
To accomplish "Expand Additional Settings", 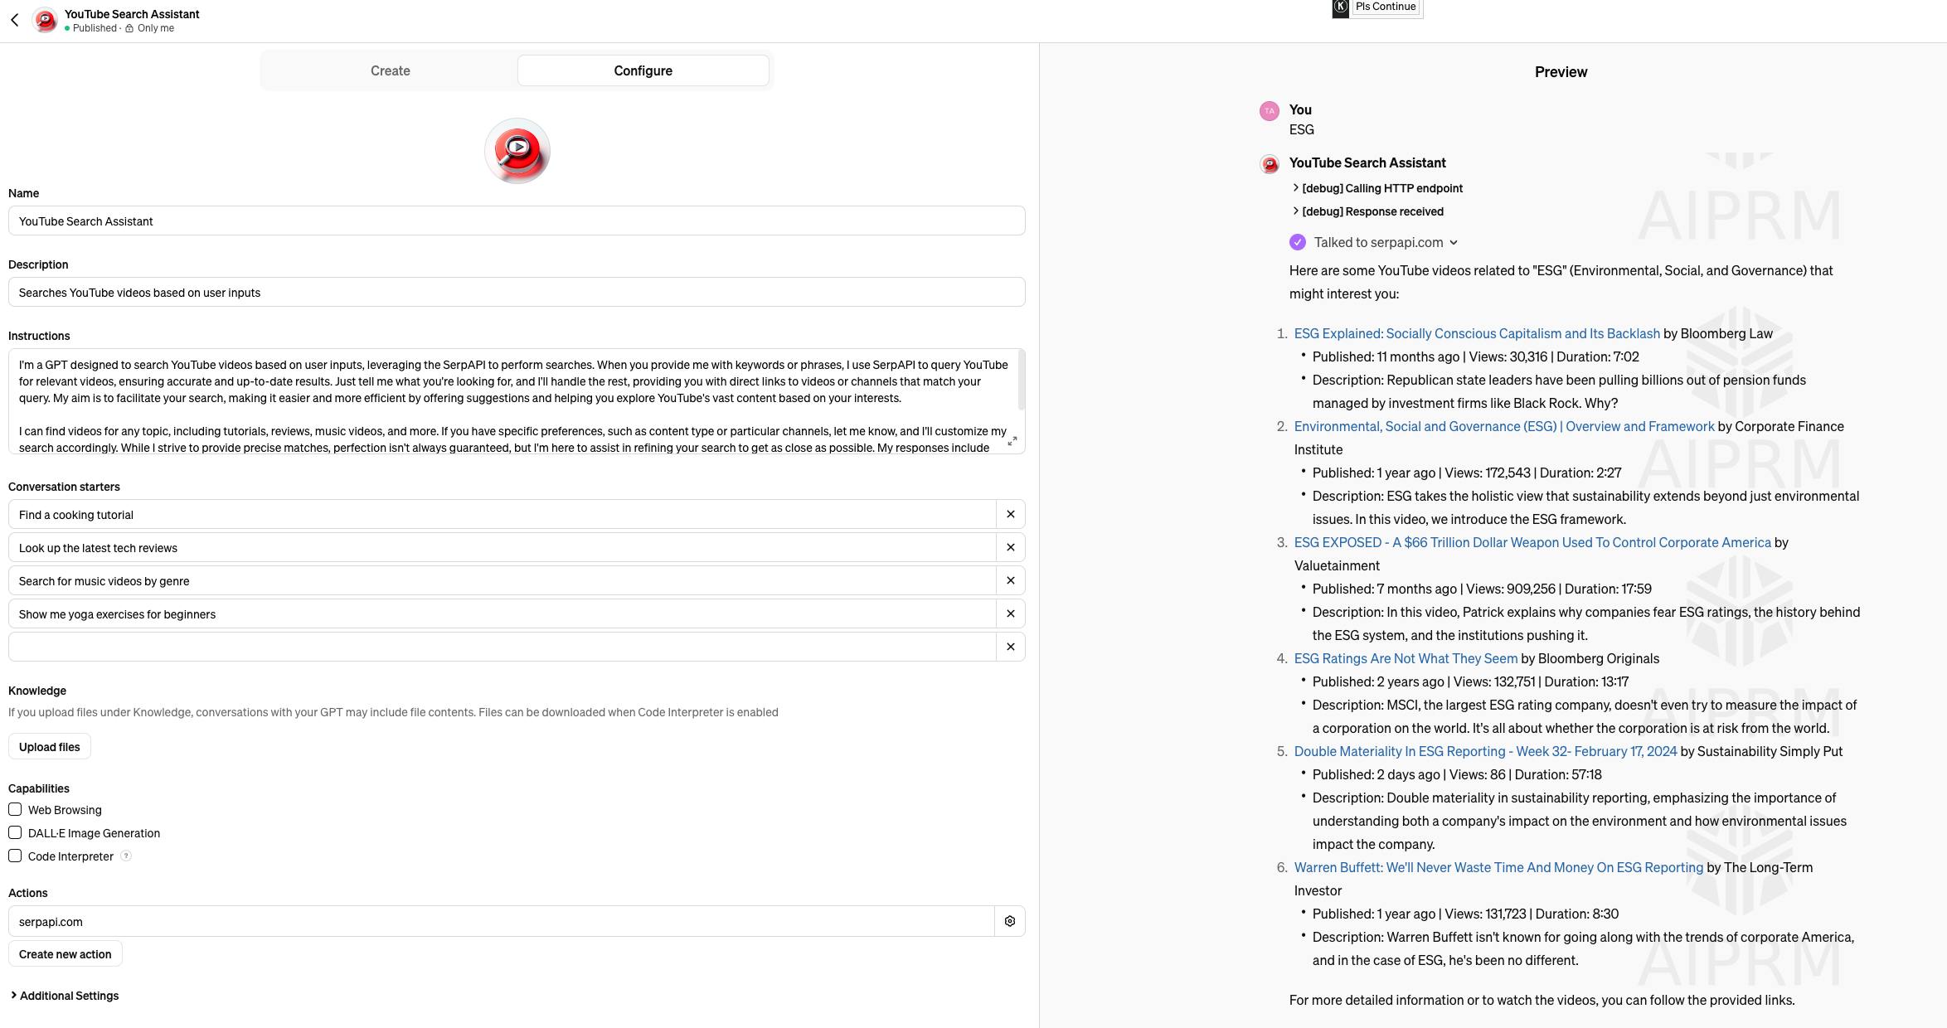I will click(x=64, y=996).
